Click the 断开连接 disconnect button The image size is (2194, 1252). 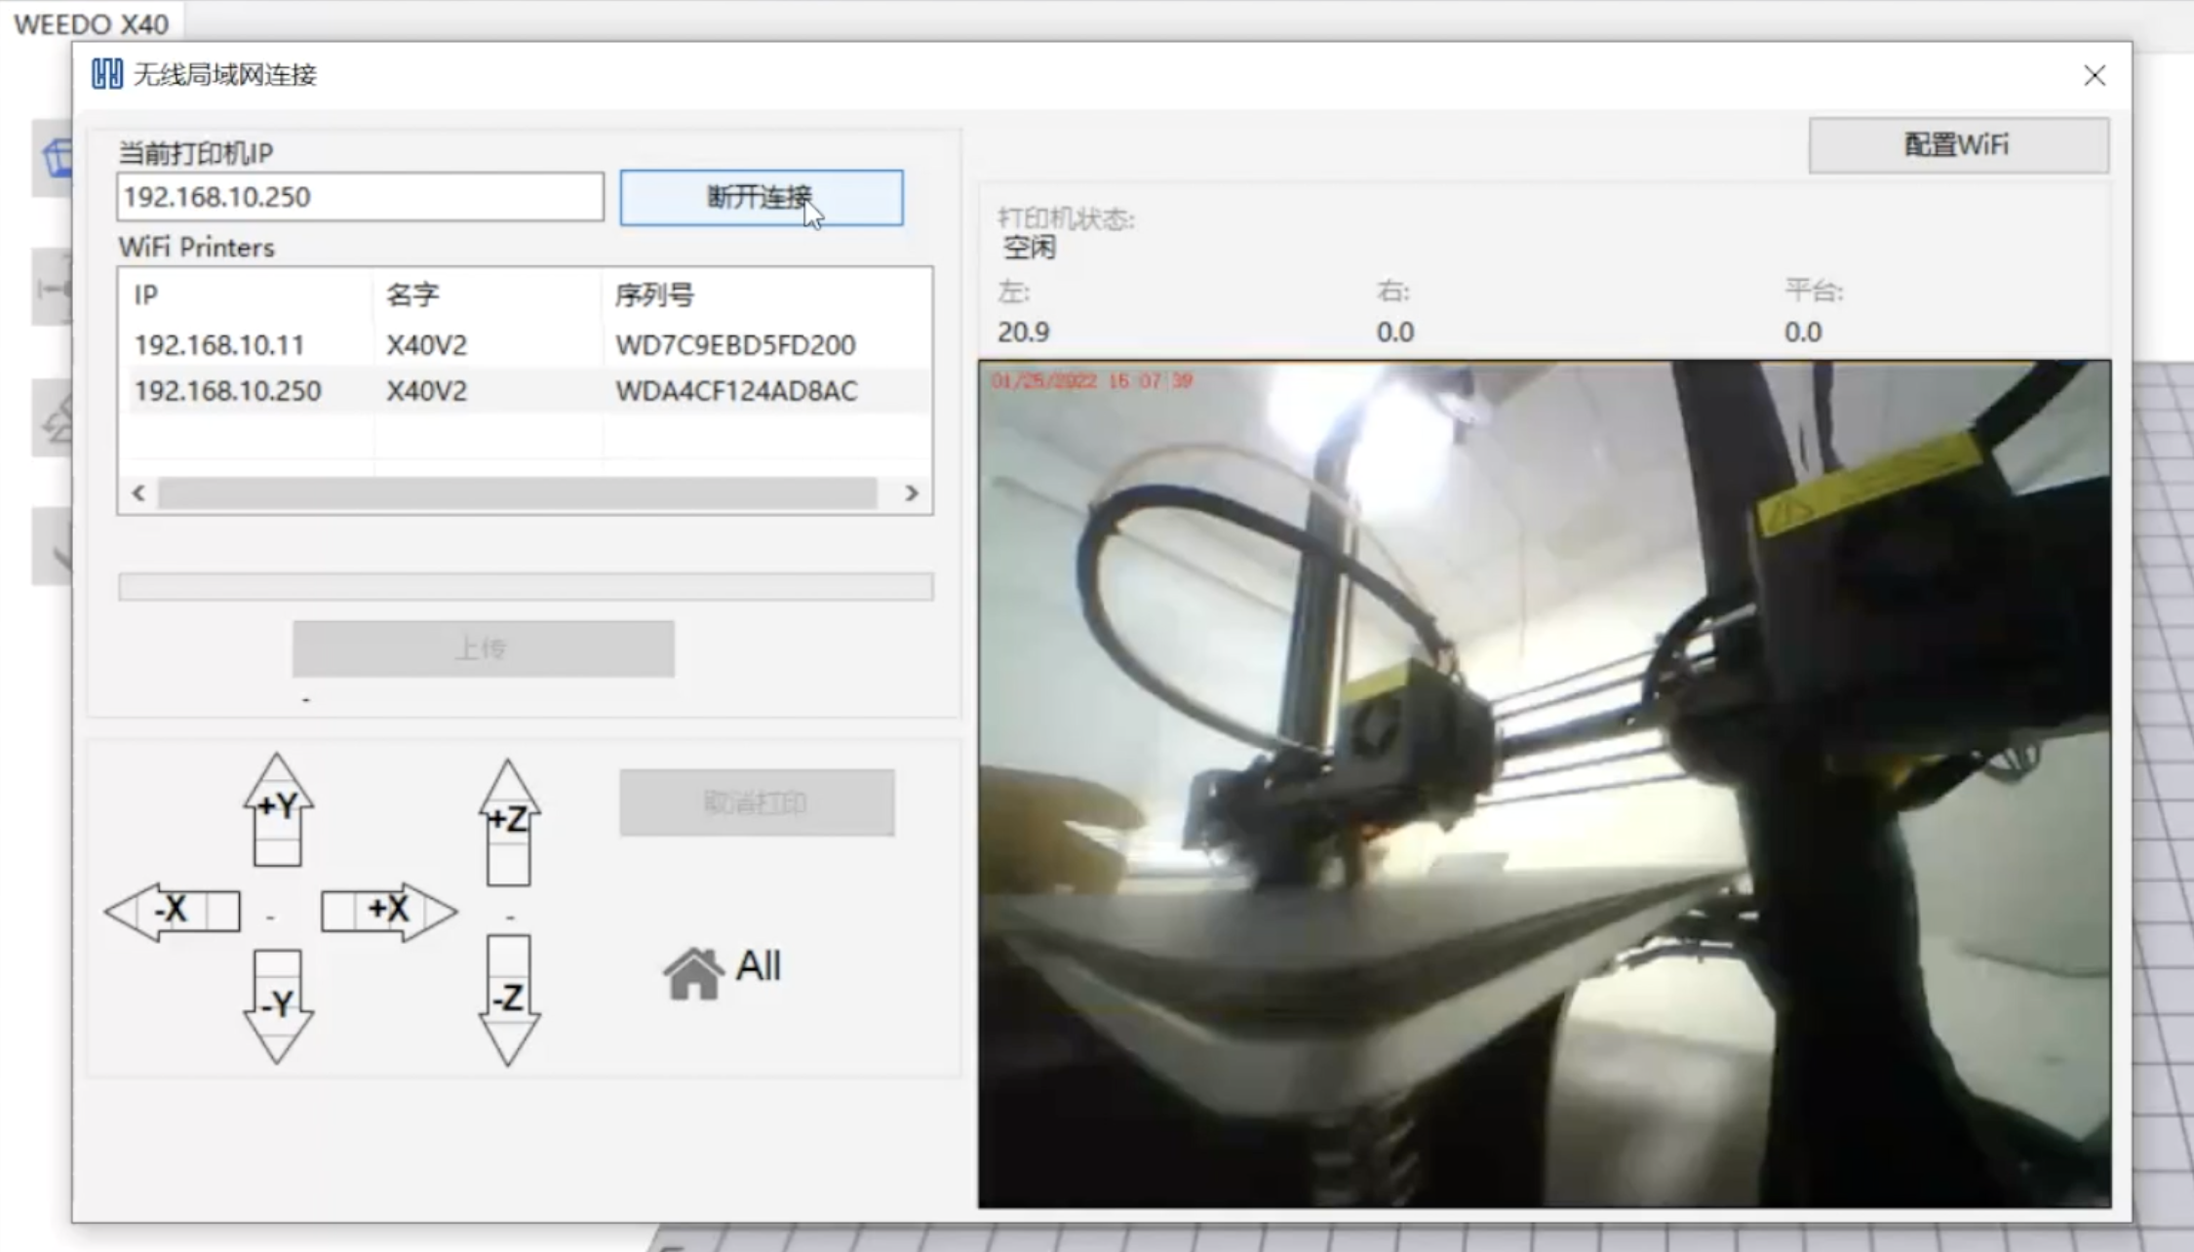(761, 198)
